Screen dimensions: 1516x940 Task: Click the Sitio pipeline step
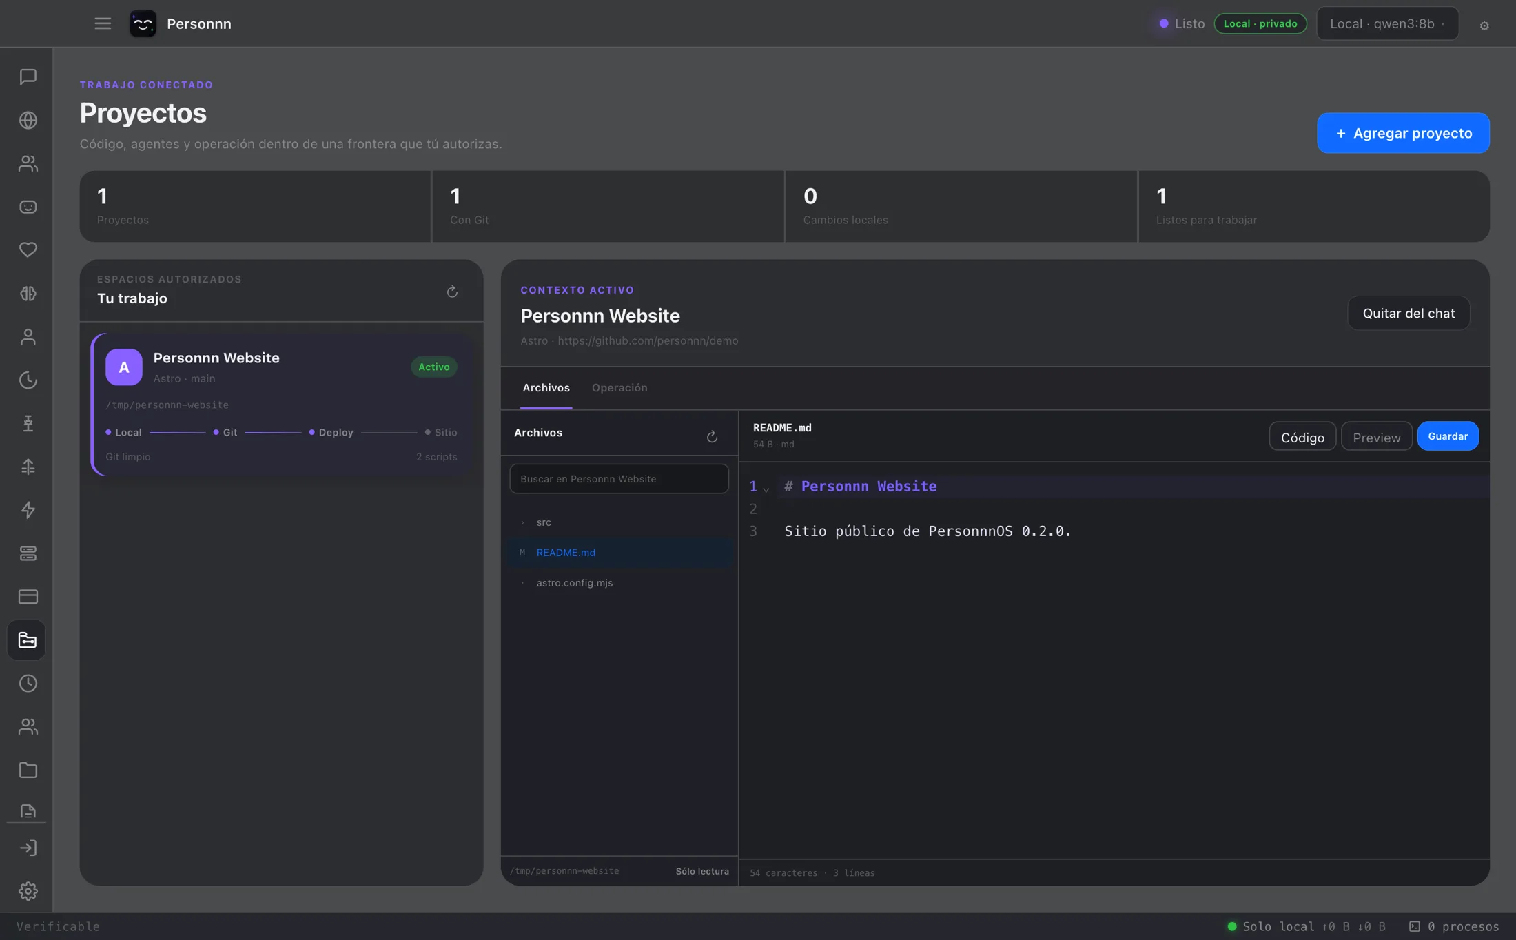[441, 432]
